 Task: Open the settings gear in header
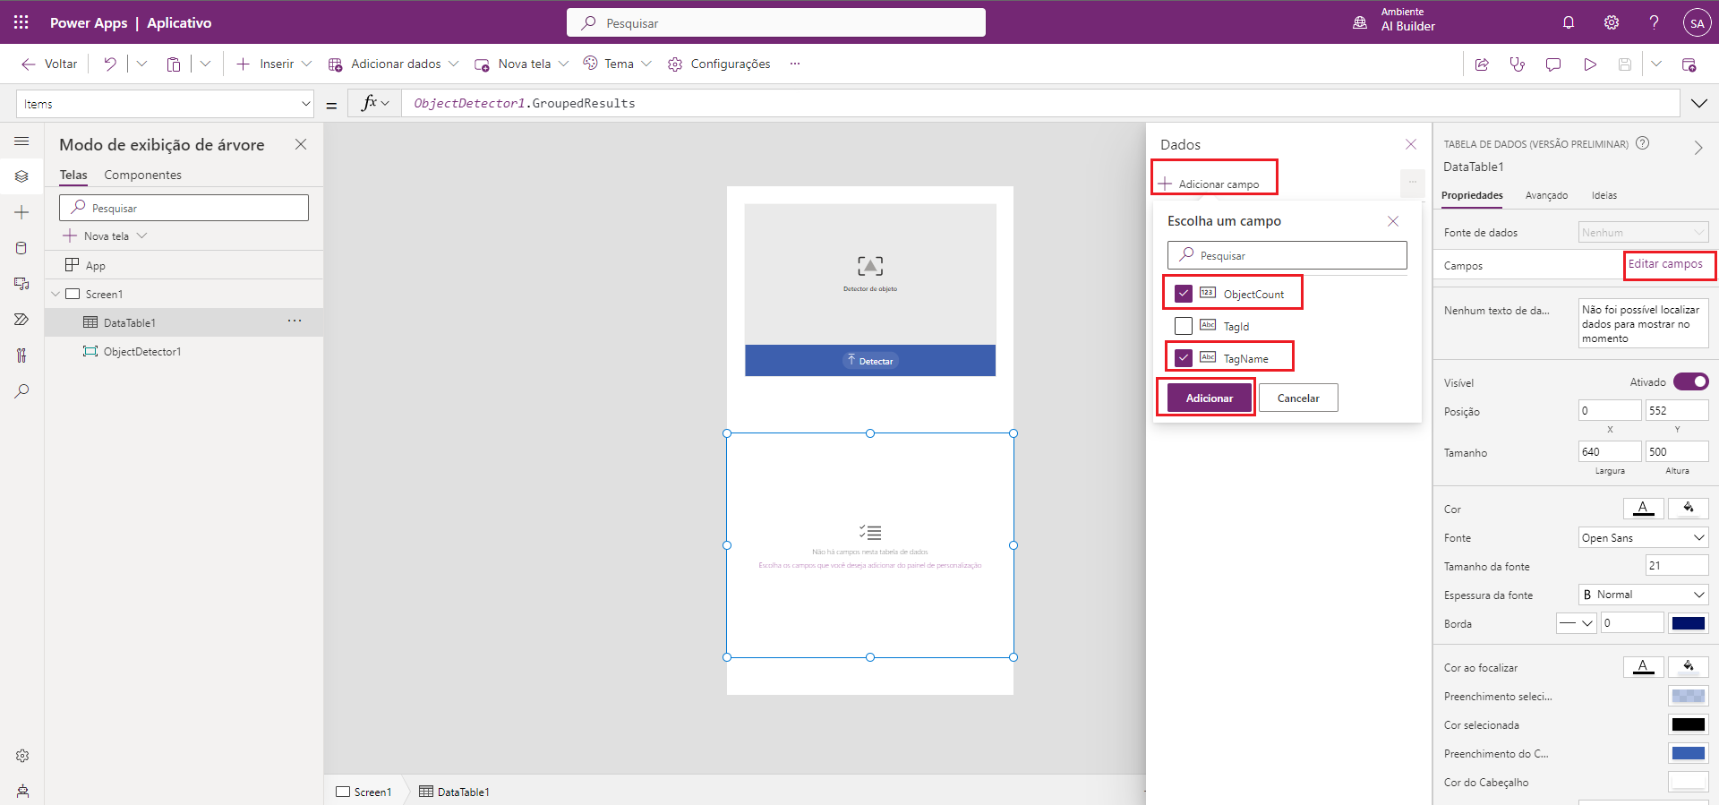pos(1612,22)
